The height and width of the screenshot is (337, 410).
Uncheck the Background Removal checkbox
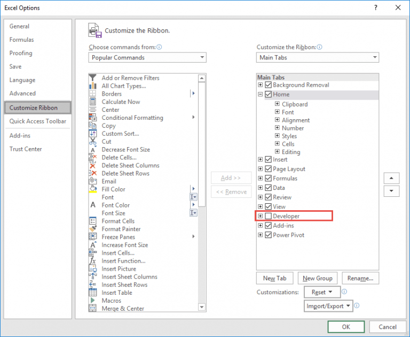click(268, 85)
